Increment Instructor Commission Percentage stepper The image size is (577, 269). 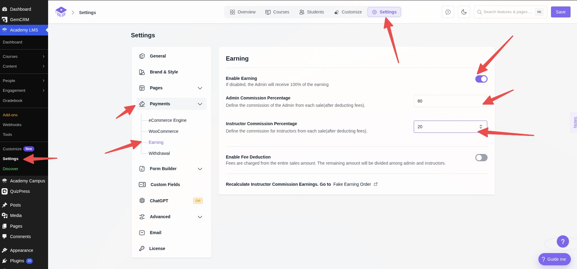click(x=481, y=125)
